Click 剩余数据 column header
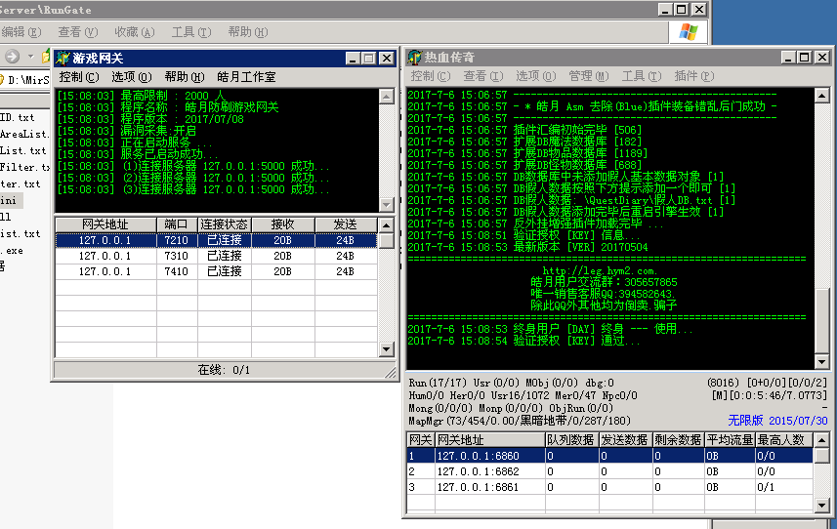 679,440
